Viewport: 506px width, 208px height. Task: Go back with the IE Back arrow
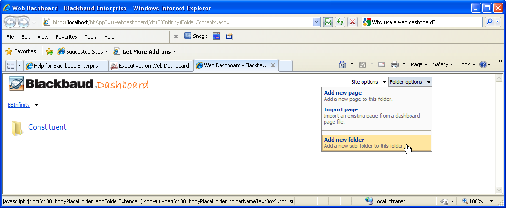10,22
